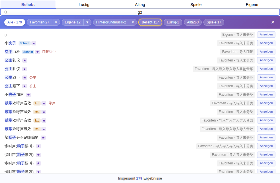Open the Favoriten filter dropdown arrow
280x183 pixels.
tap(56, 22)
